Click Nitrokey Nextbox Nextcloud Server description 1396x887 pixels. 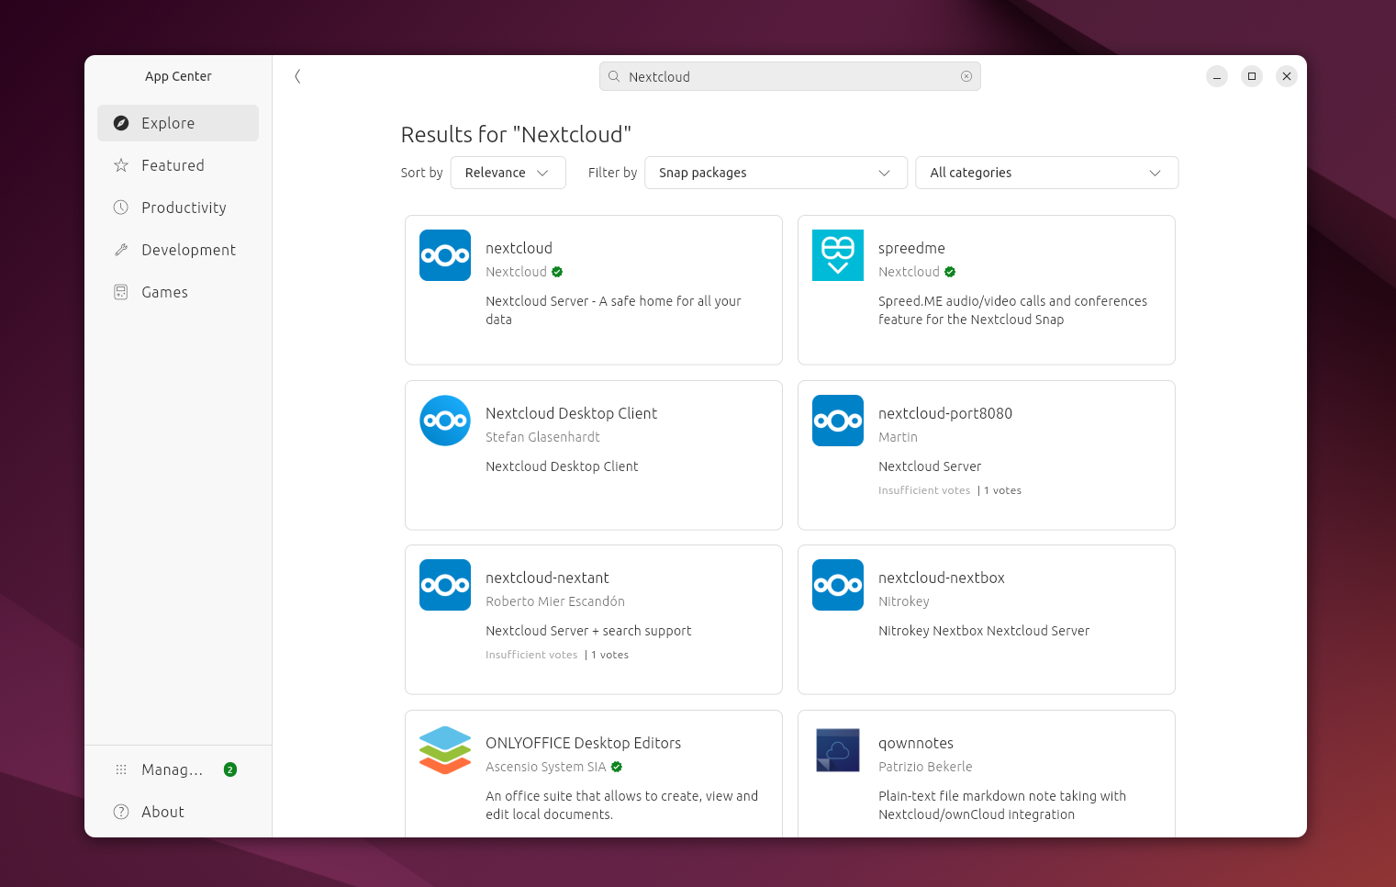(x=984, y=631)
